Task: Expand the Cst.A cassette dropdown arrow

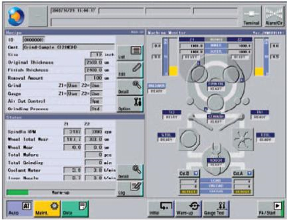Action: click(x=249, y=173)
